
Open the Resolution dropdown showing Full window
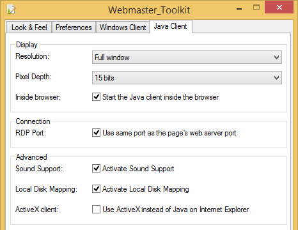[187, 57]
